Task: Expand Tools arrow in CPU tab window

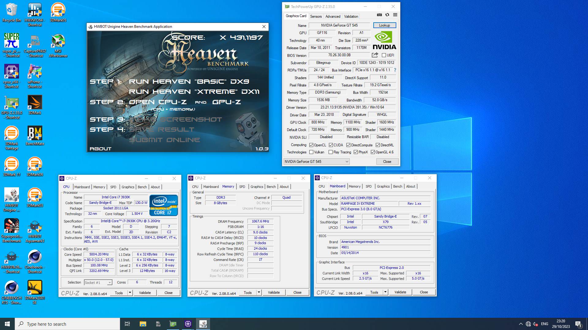Action: click(130, 293)
